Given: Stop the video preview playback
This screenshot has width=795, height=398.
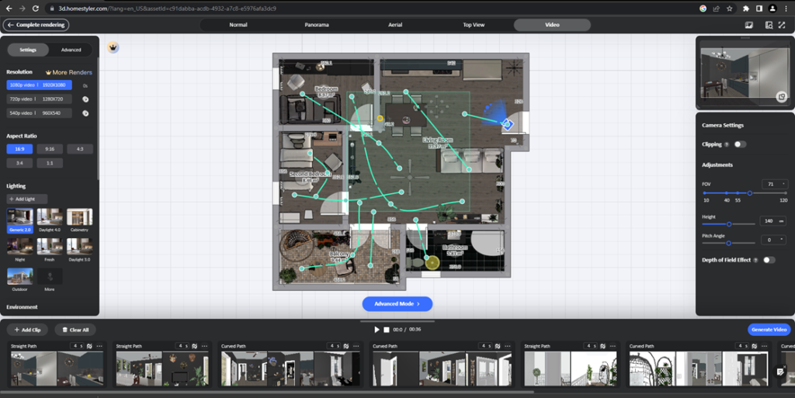Looking at the screenshot, I should [386, 330].
